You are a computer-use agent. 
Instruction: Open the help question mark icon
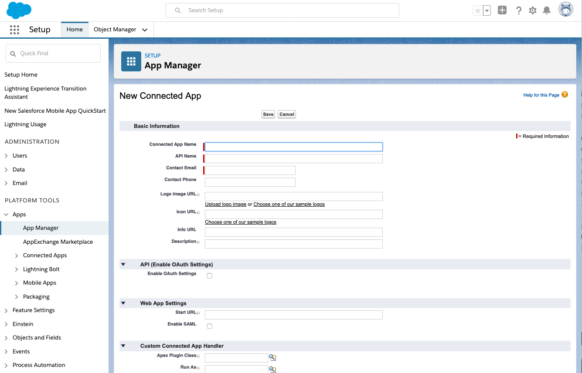518,10
